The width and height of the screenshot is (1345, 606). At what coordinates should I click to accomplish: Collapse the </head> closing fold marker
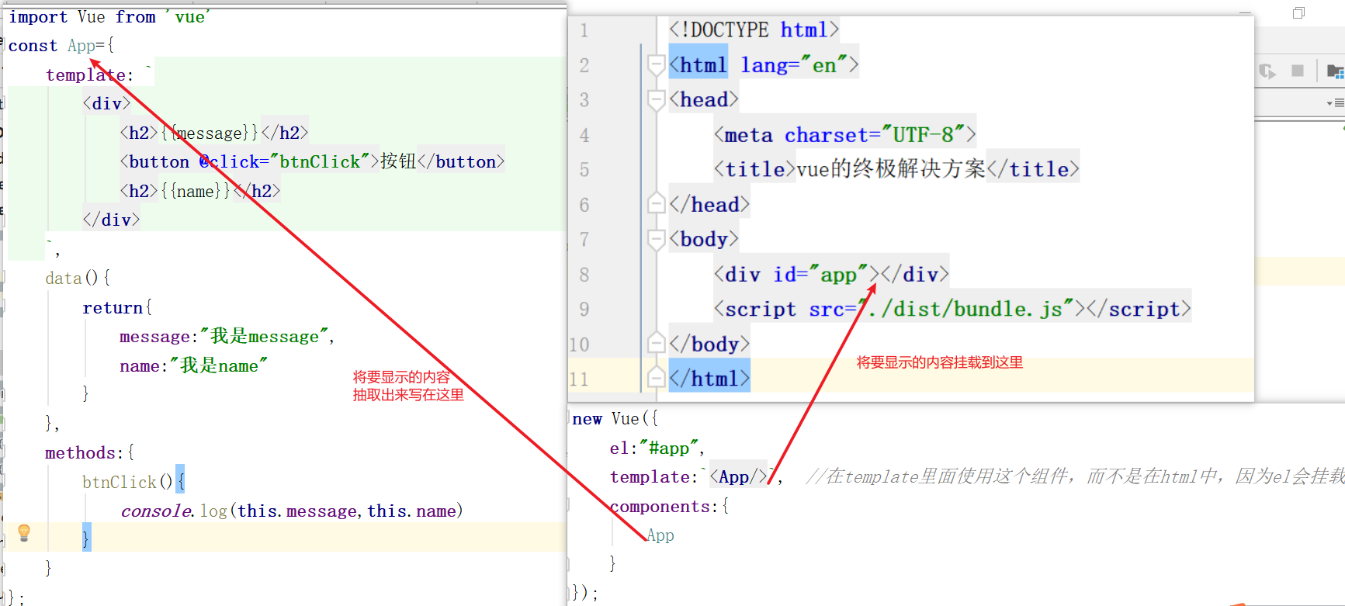click(x=656, y=205)
